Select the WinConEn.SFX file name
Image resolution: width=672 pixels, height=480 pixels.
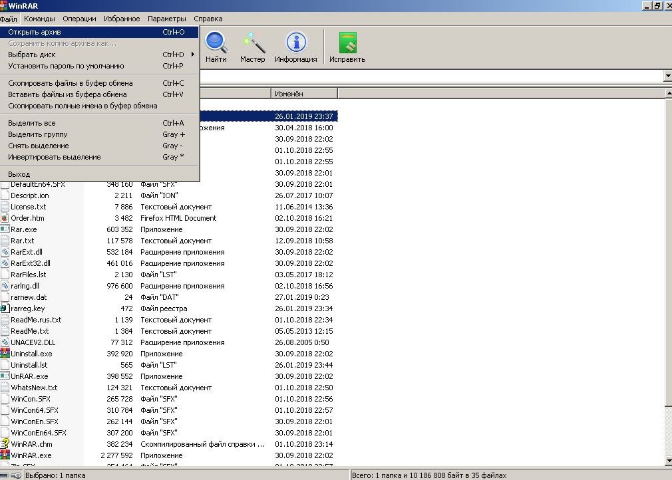[x=35, y=421]
